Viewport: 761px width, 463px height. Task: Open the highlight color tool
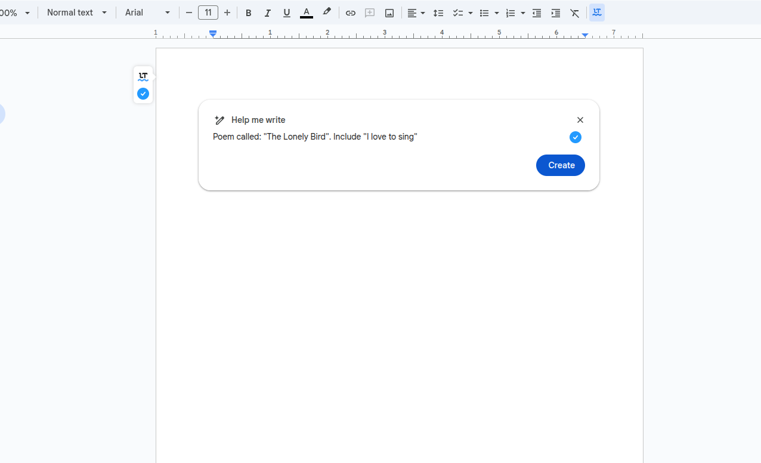[x=326, y=13]
